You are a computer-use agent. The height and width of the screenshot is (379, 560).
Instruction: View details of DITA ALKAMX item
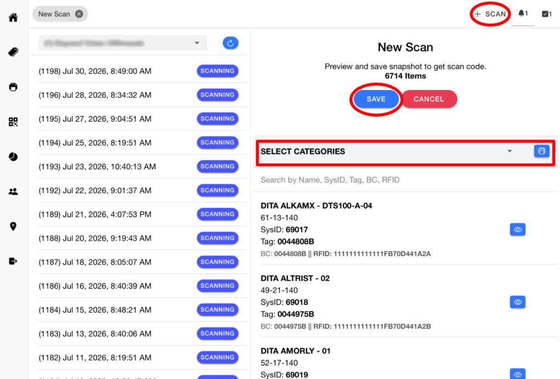coord(517,229)
